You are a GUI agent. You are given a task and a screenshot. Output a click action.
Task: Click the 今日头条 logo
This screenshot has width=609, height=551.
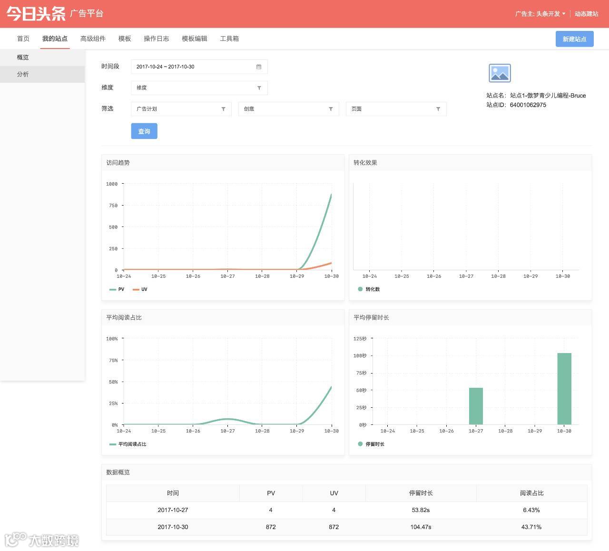(x=36, y=14)
